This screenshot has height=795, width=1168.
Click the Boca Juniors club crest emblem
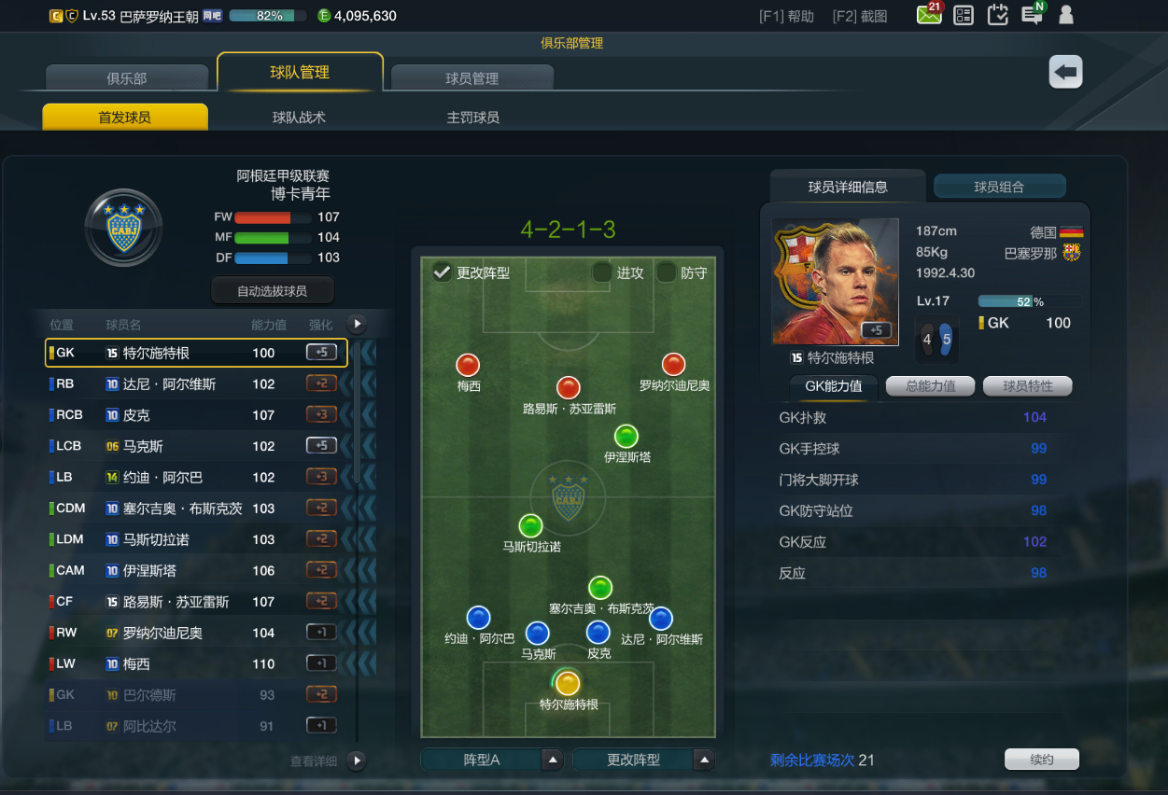point(123,228)
